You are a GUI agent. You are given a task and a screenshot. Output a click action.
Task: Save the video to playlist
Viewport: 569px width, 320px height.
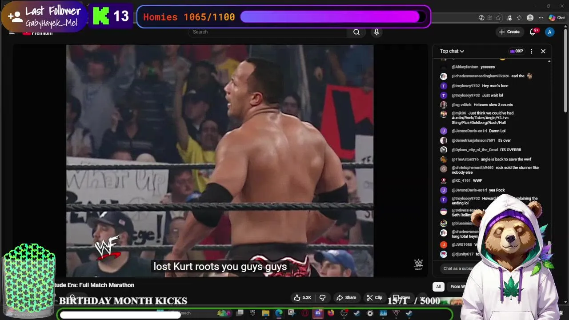[x=401, y=298]
